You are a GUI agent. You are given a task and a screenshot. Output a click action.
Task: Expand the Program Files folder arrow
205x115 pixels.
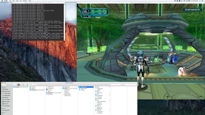[93, 88]
